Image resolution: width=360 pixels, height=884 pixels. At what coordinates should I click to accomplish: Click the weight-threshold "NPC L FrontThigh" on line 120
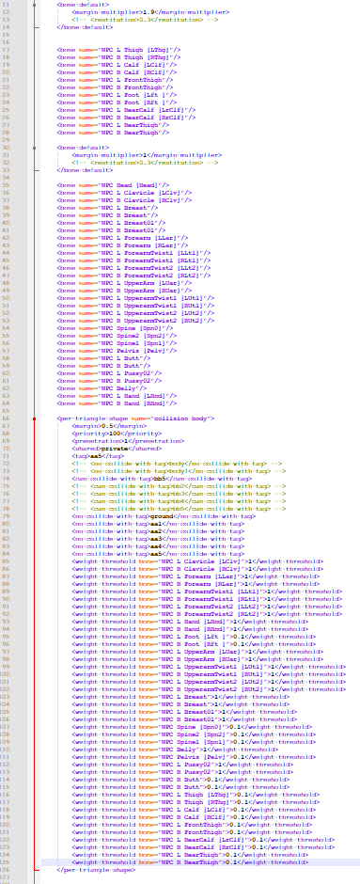(192, 825)
